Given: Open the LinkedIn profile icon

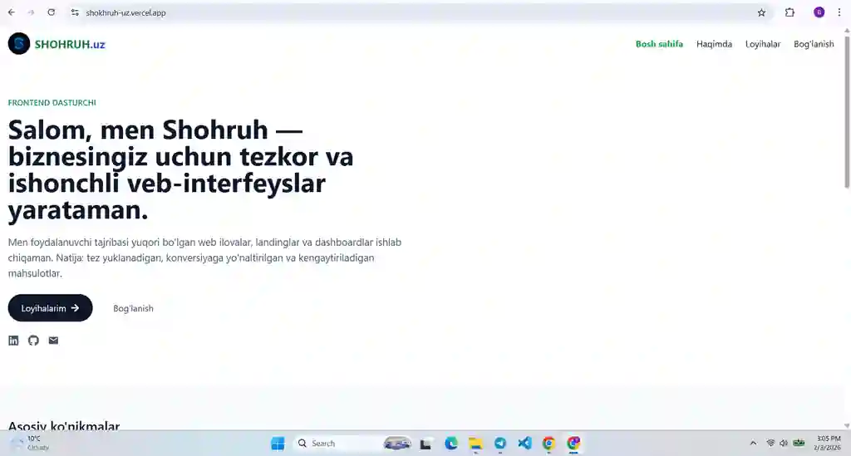Looking at the screenshot, I should [x=13, y=341].
